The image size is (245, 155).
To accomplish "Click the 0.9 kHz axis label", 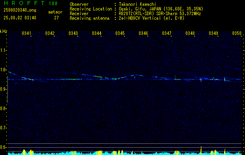I will click(x=3, y=89).
